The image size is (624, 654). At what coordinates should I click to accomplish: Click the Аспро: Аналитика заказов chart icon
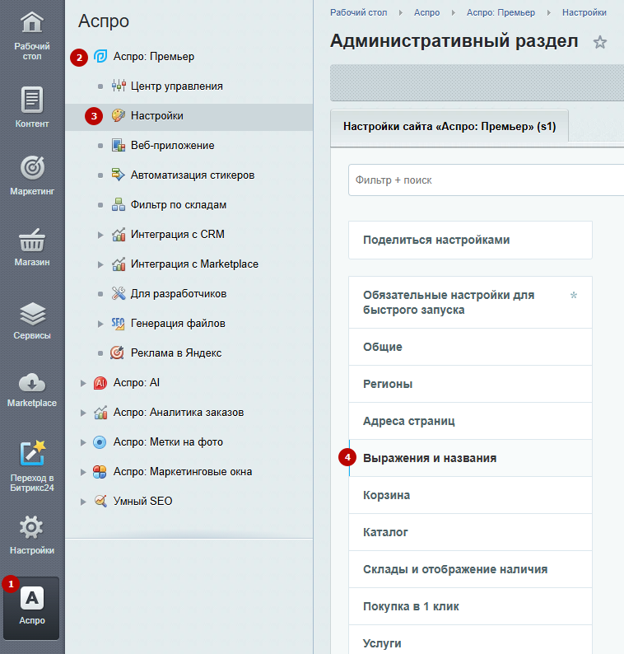coord(100,413)
